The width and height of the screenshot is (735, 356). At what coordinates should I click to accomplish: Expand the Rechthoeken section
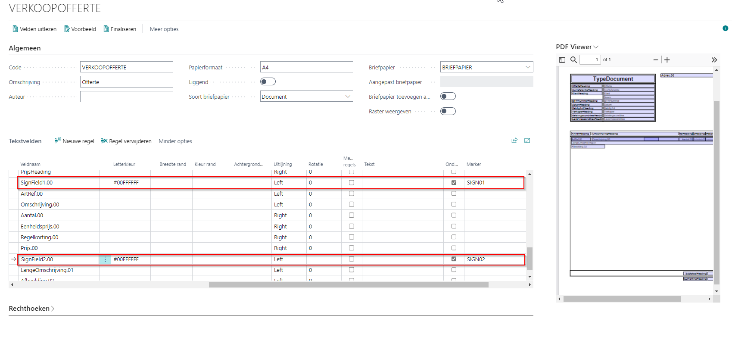click(x=31, y=309)
